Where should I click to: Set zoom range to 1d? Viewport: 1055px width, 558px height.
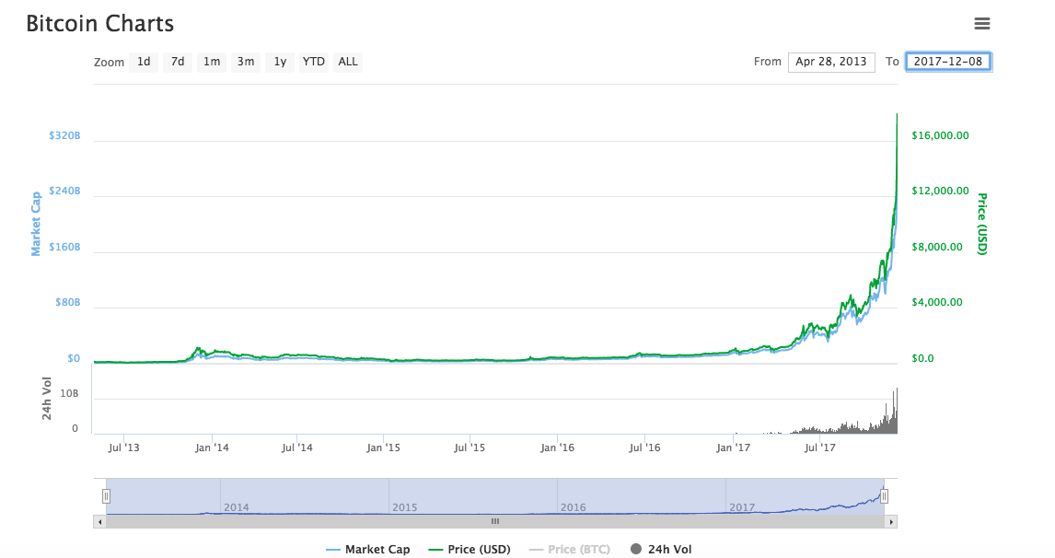[x=144, y=62]
